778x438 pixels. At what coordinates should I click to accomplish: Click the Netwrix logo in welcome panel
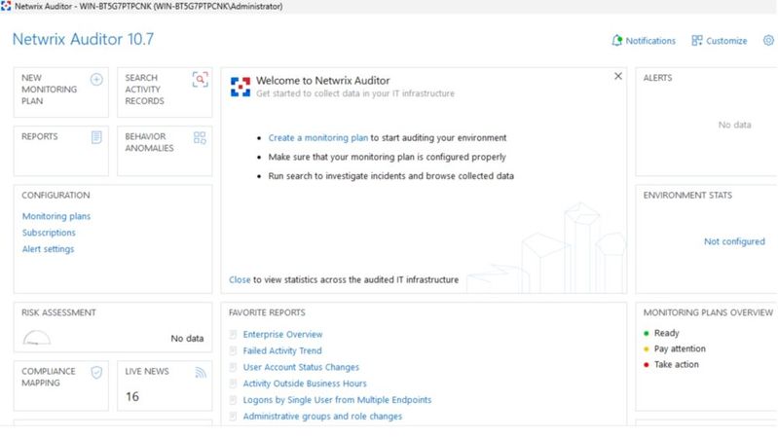click(x=241, y=87)
